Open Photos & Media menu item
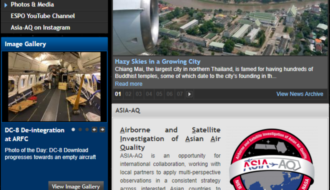 32,4
